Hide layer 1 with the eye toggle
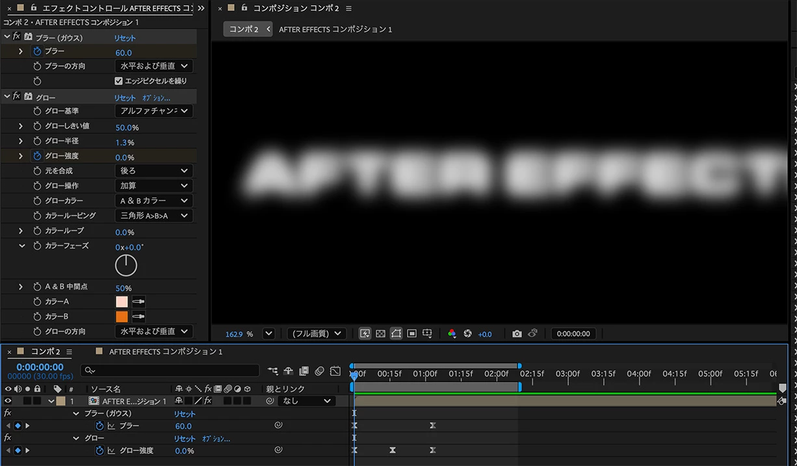The height and width of the screenshot is (466, 797). tap(8, 401)
